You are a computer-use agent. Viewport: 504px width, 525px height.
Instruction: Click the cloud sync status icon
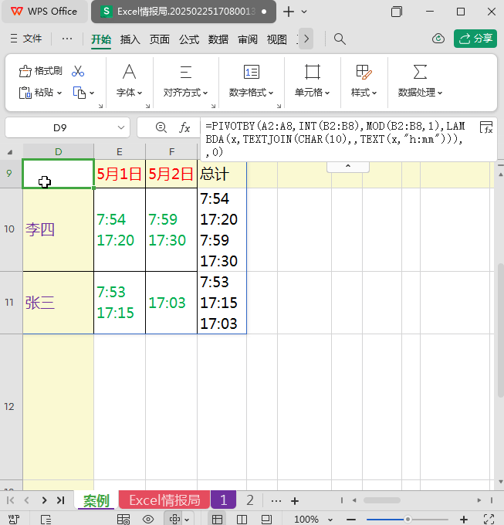coord(438,39)
